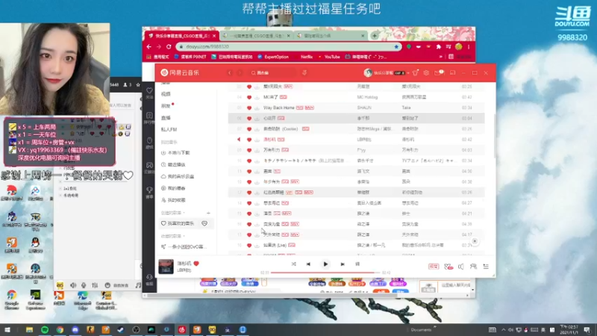Skip to the previous track

[x=308, y=264]
